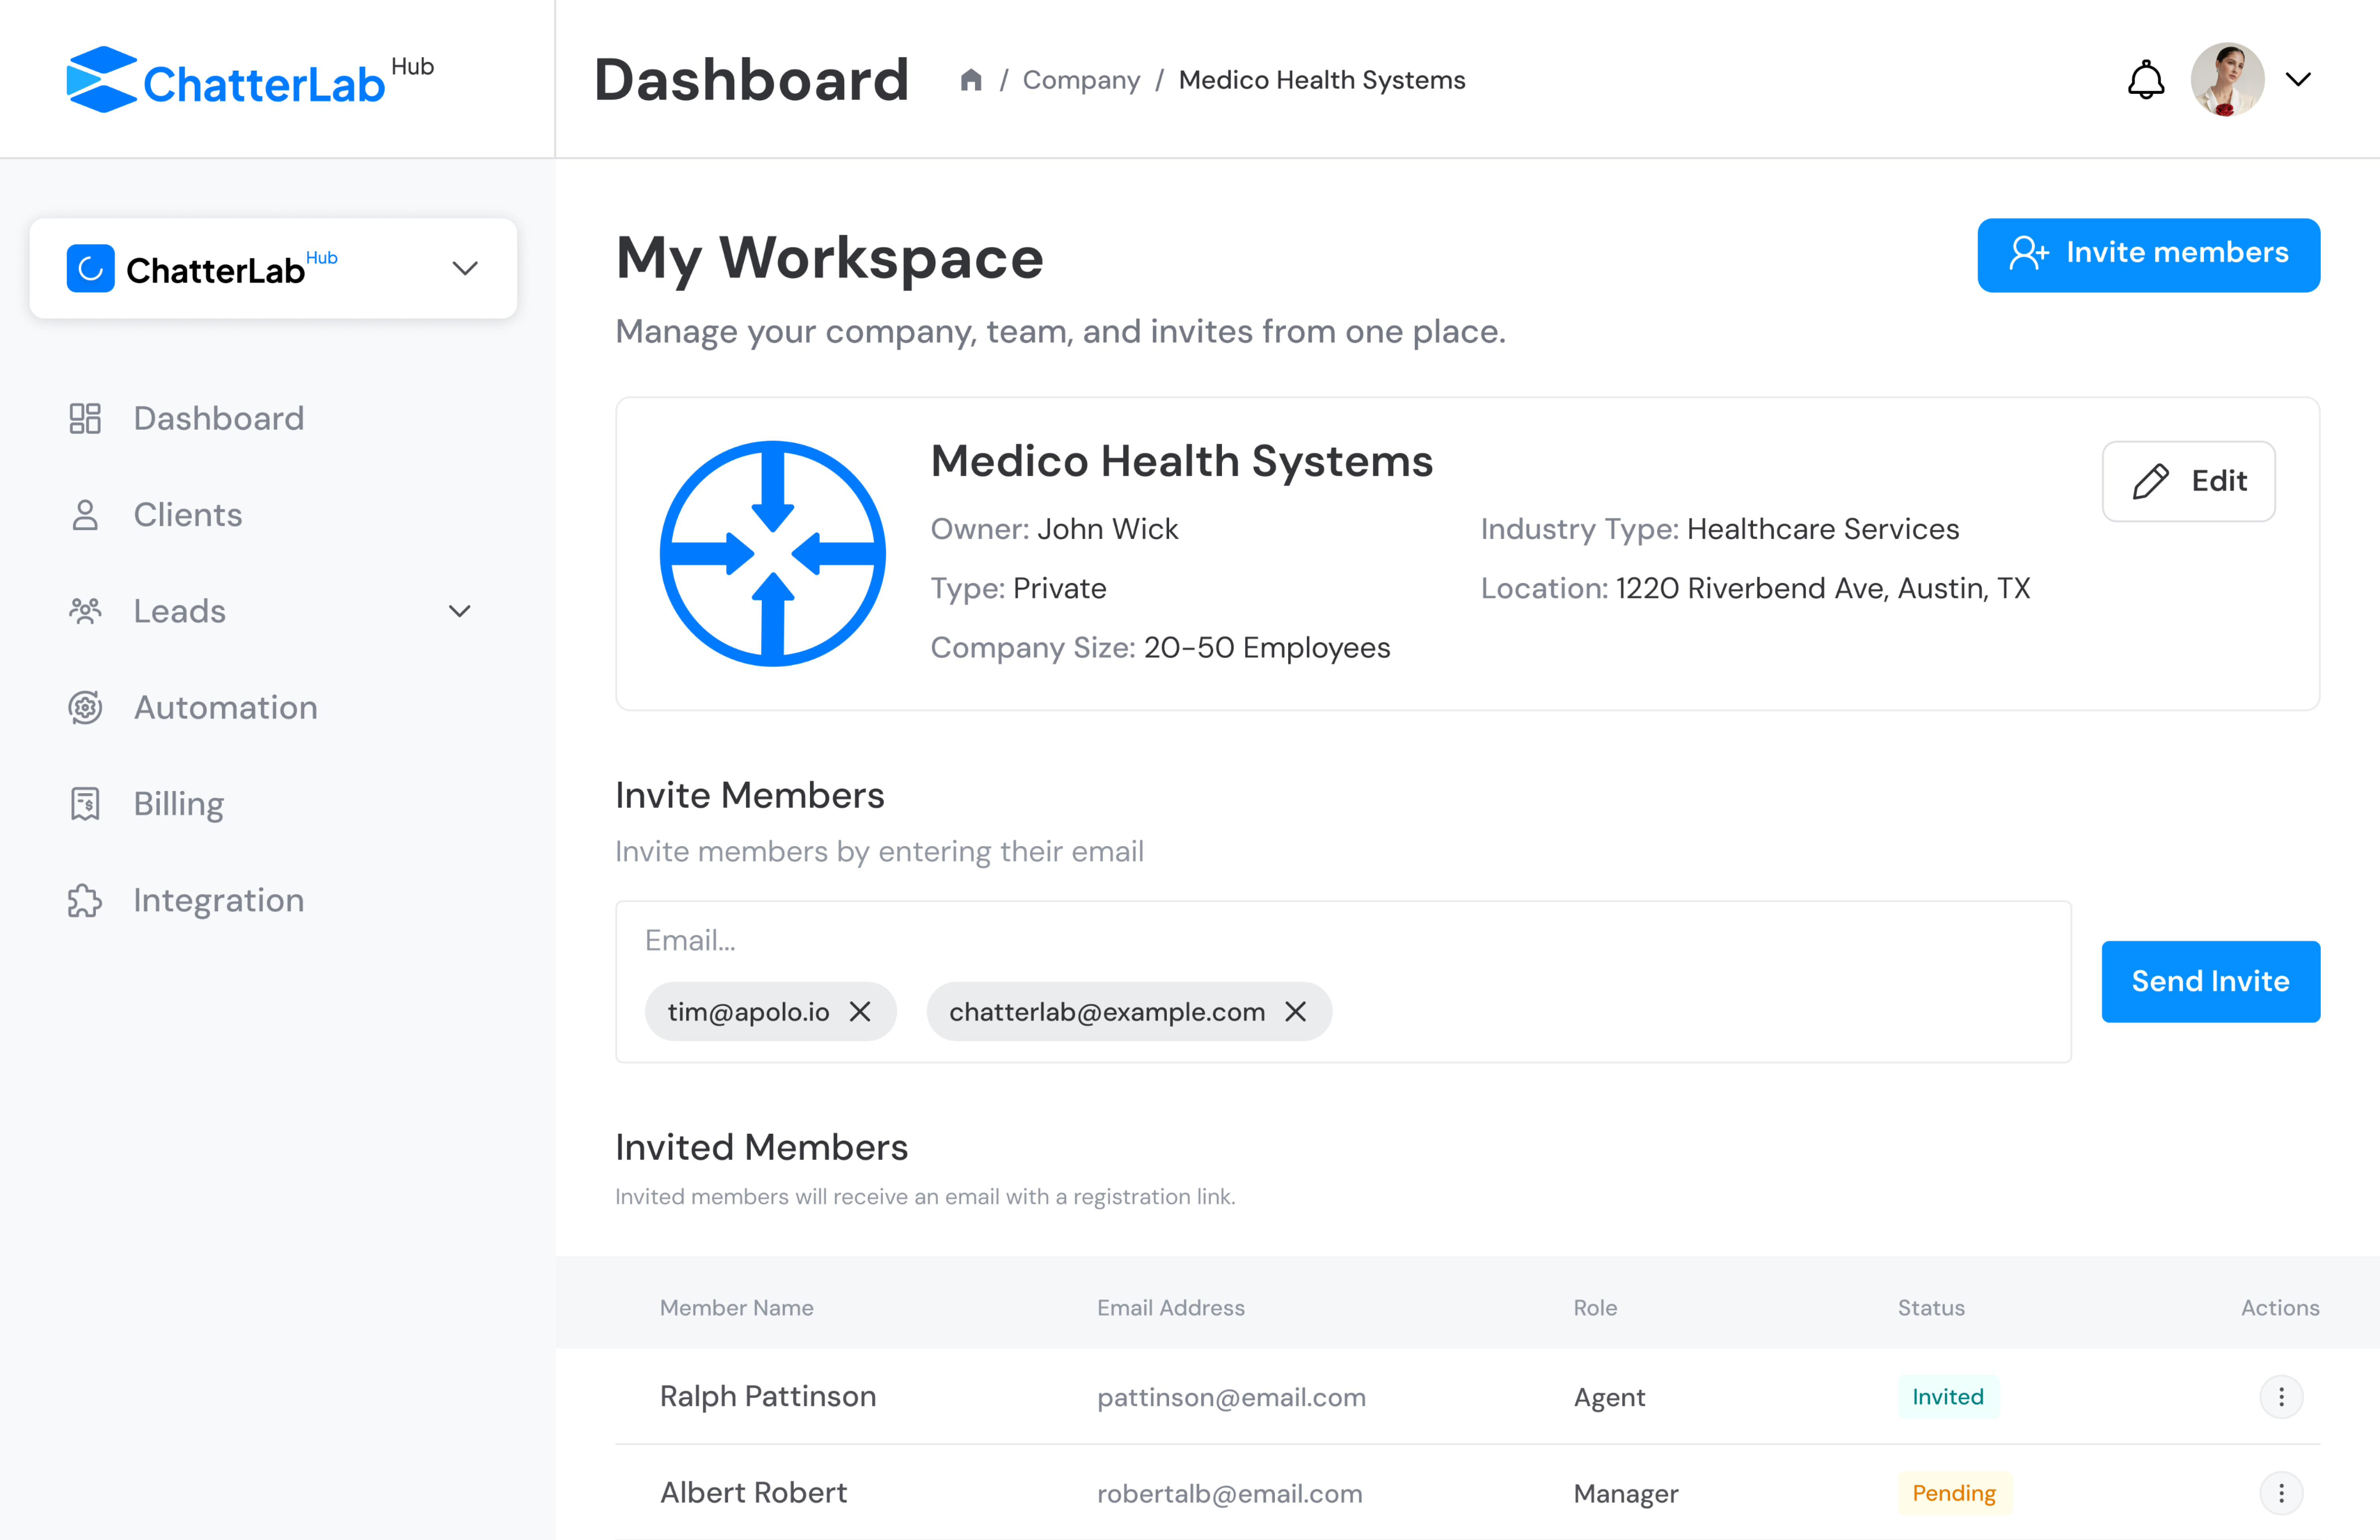The width and height of the screenshot is (2380, 1540).
Task: Expand the Leads submenu chevron
Action: pos(459,611)
